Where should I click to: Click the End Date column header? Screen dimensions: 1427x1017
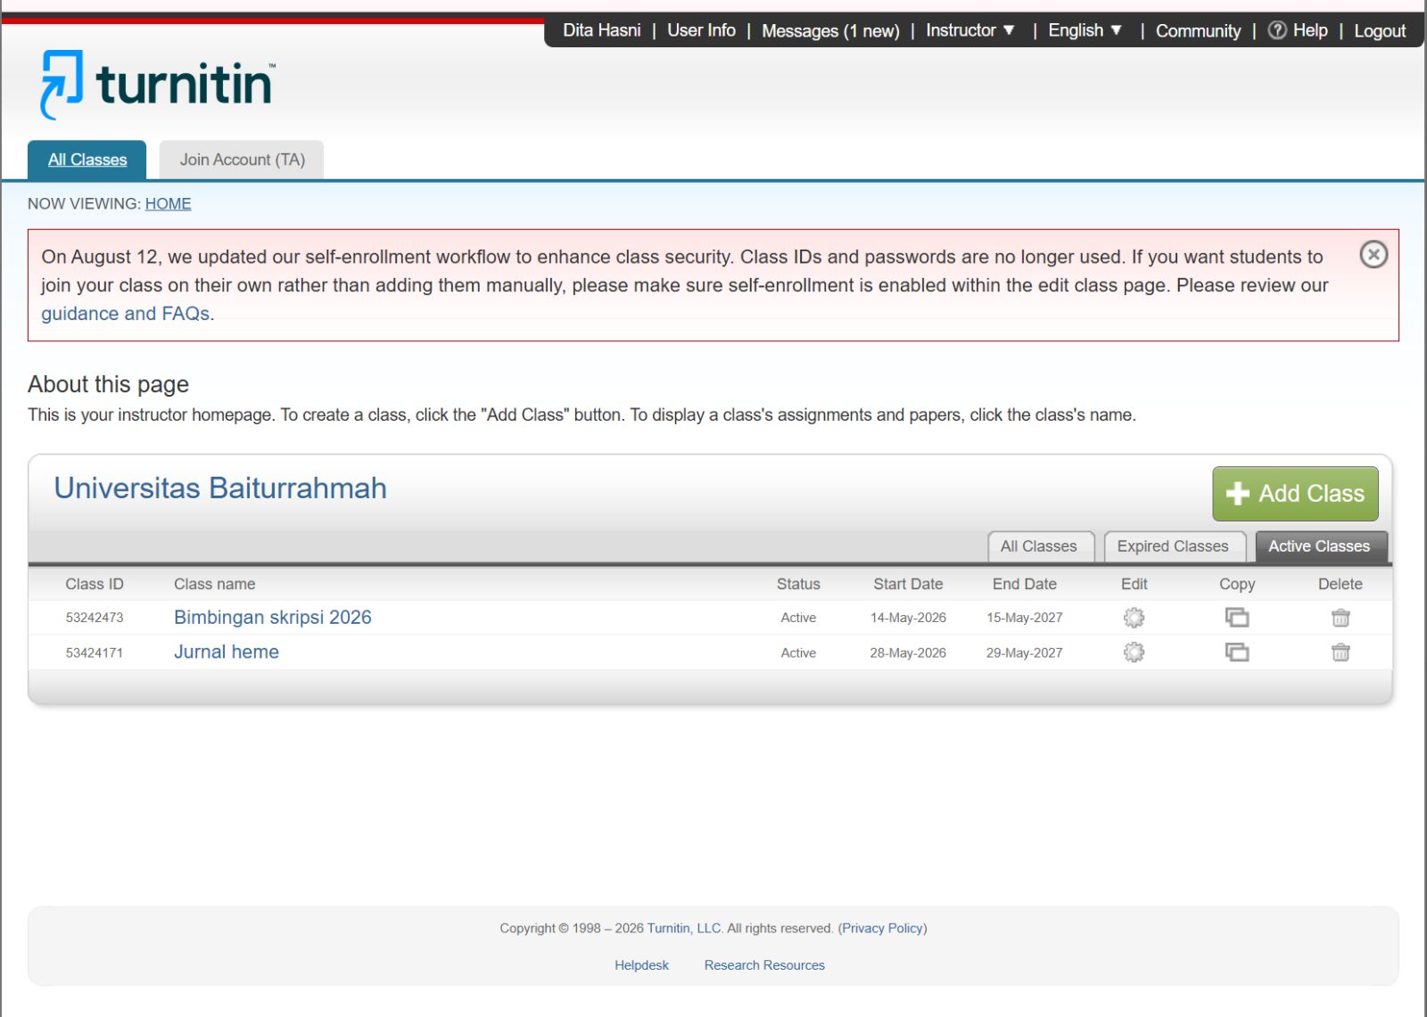pyautogui.click(x=1024, y=585)
